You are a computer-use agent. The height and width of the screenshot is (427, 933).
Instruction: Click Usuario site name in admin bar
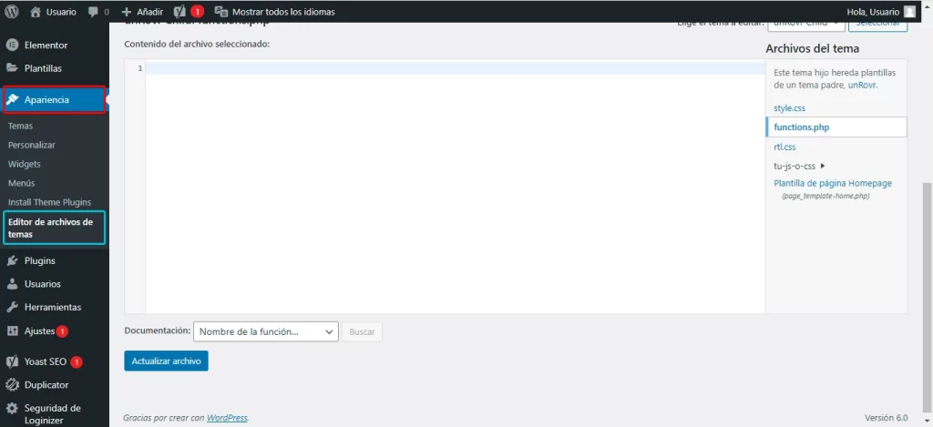[x=61, y=11]
